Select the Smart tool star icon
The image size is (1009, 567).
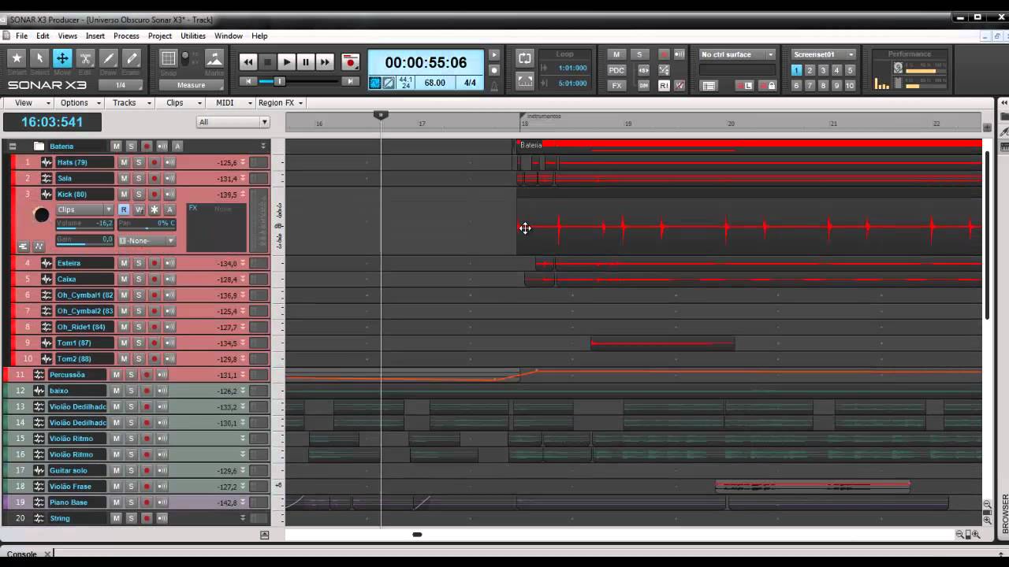coord(17,58)
